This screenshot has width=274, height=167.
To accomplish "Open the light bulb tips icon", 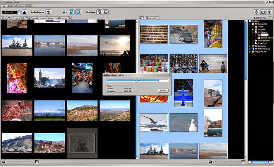I will tap(256, 12).
